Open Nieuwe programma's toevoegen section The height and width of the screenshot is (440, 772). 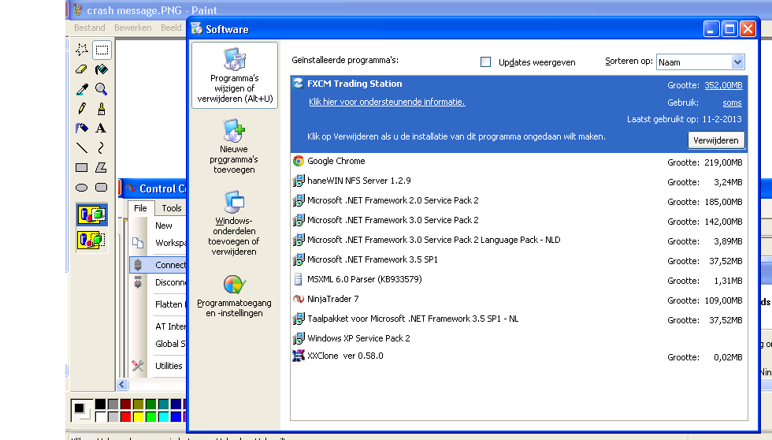235,147
